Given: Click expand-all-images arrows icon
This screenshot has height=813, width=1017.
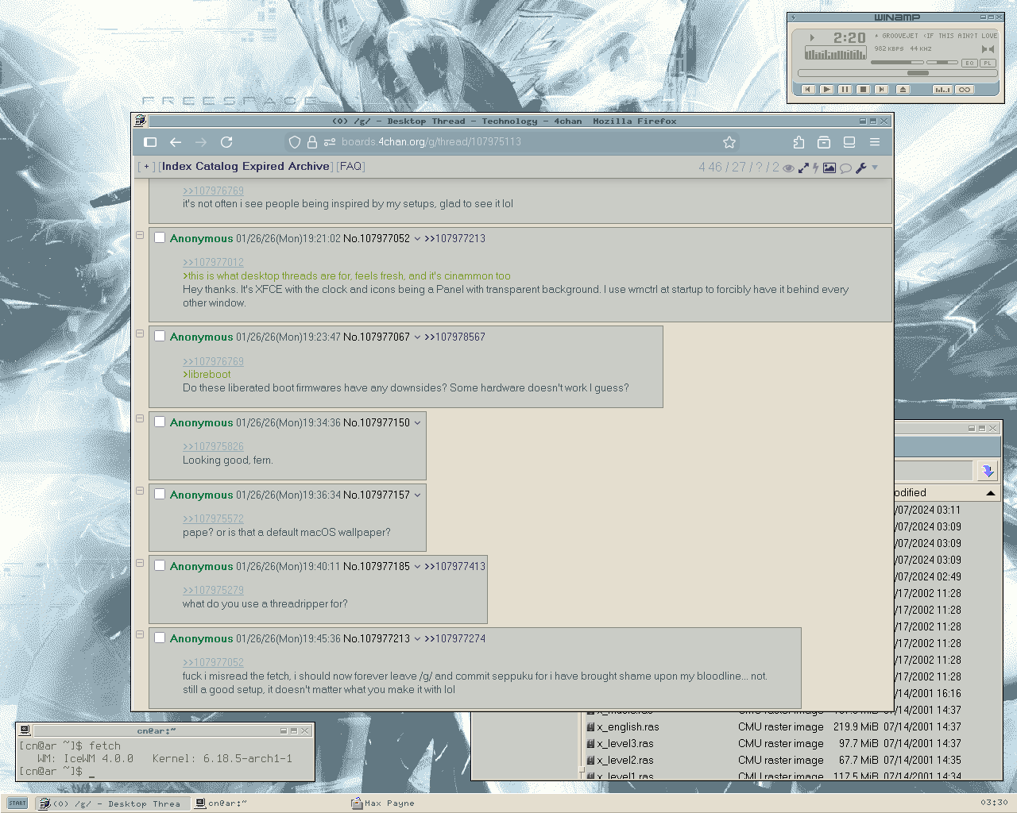Looking at the screenshot, I should tap(803, 168).
